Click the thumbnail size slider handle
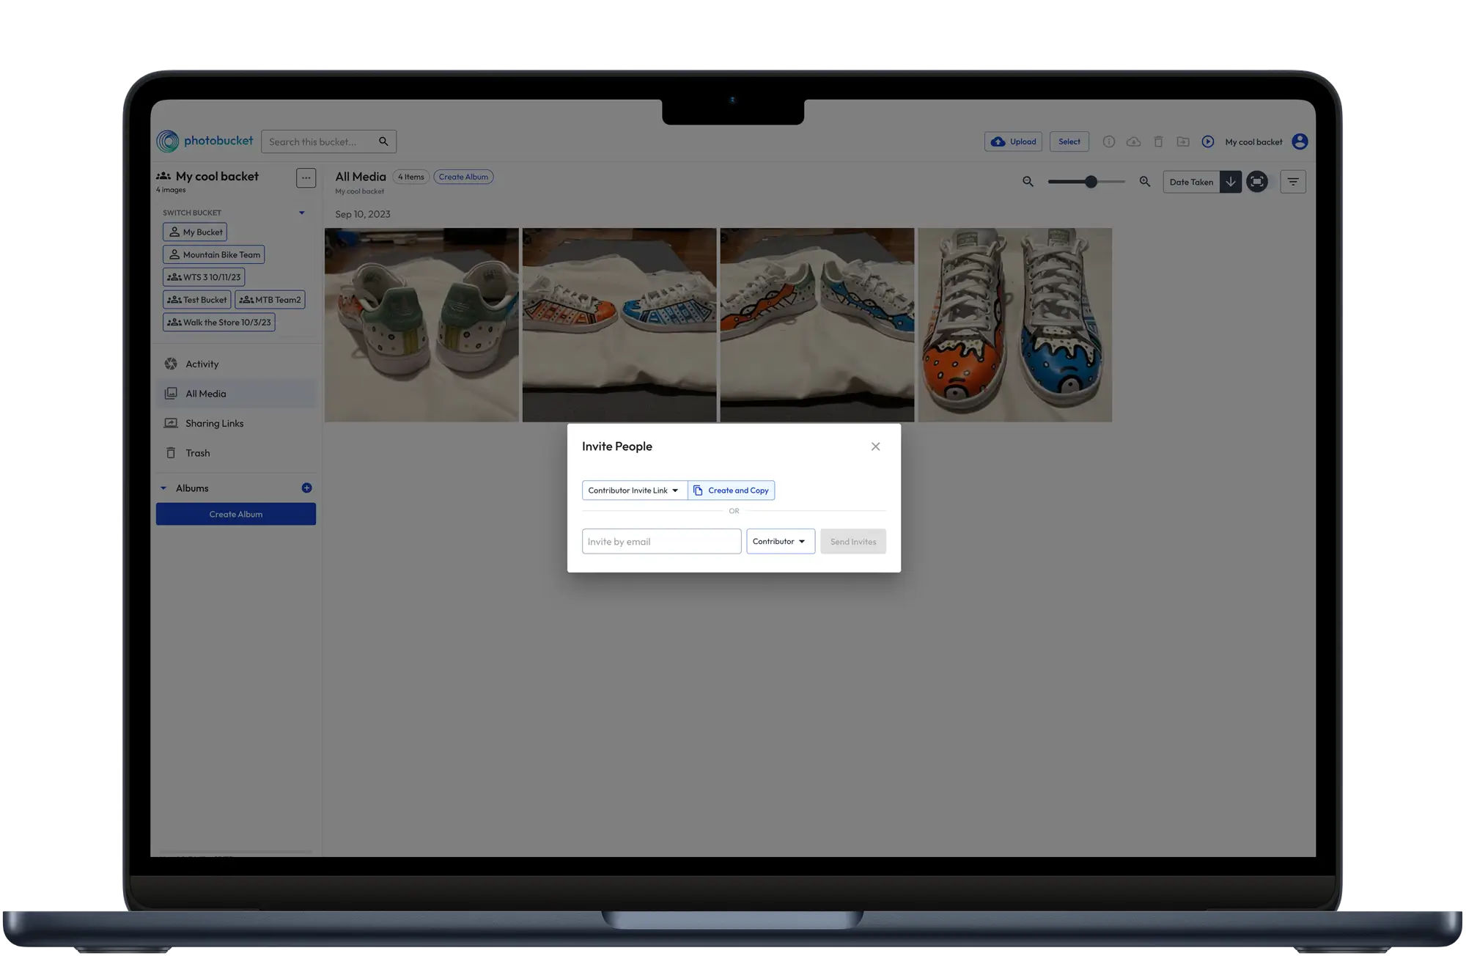 pos(1091,182)
